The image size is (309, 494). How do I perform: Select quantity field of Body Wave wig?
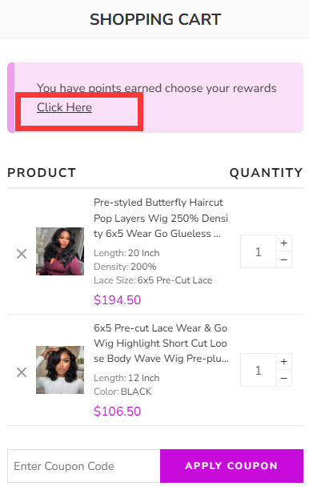(x=259, y=370)
